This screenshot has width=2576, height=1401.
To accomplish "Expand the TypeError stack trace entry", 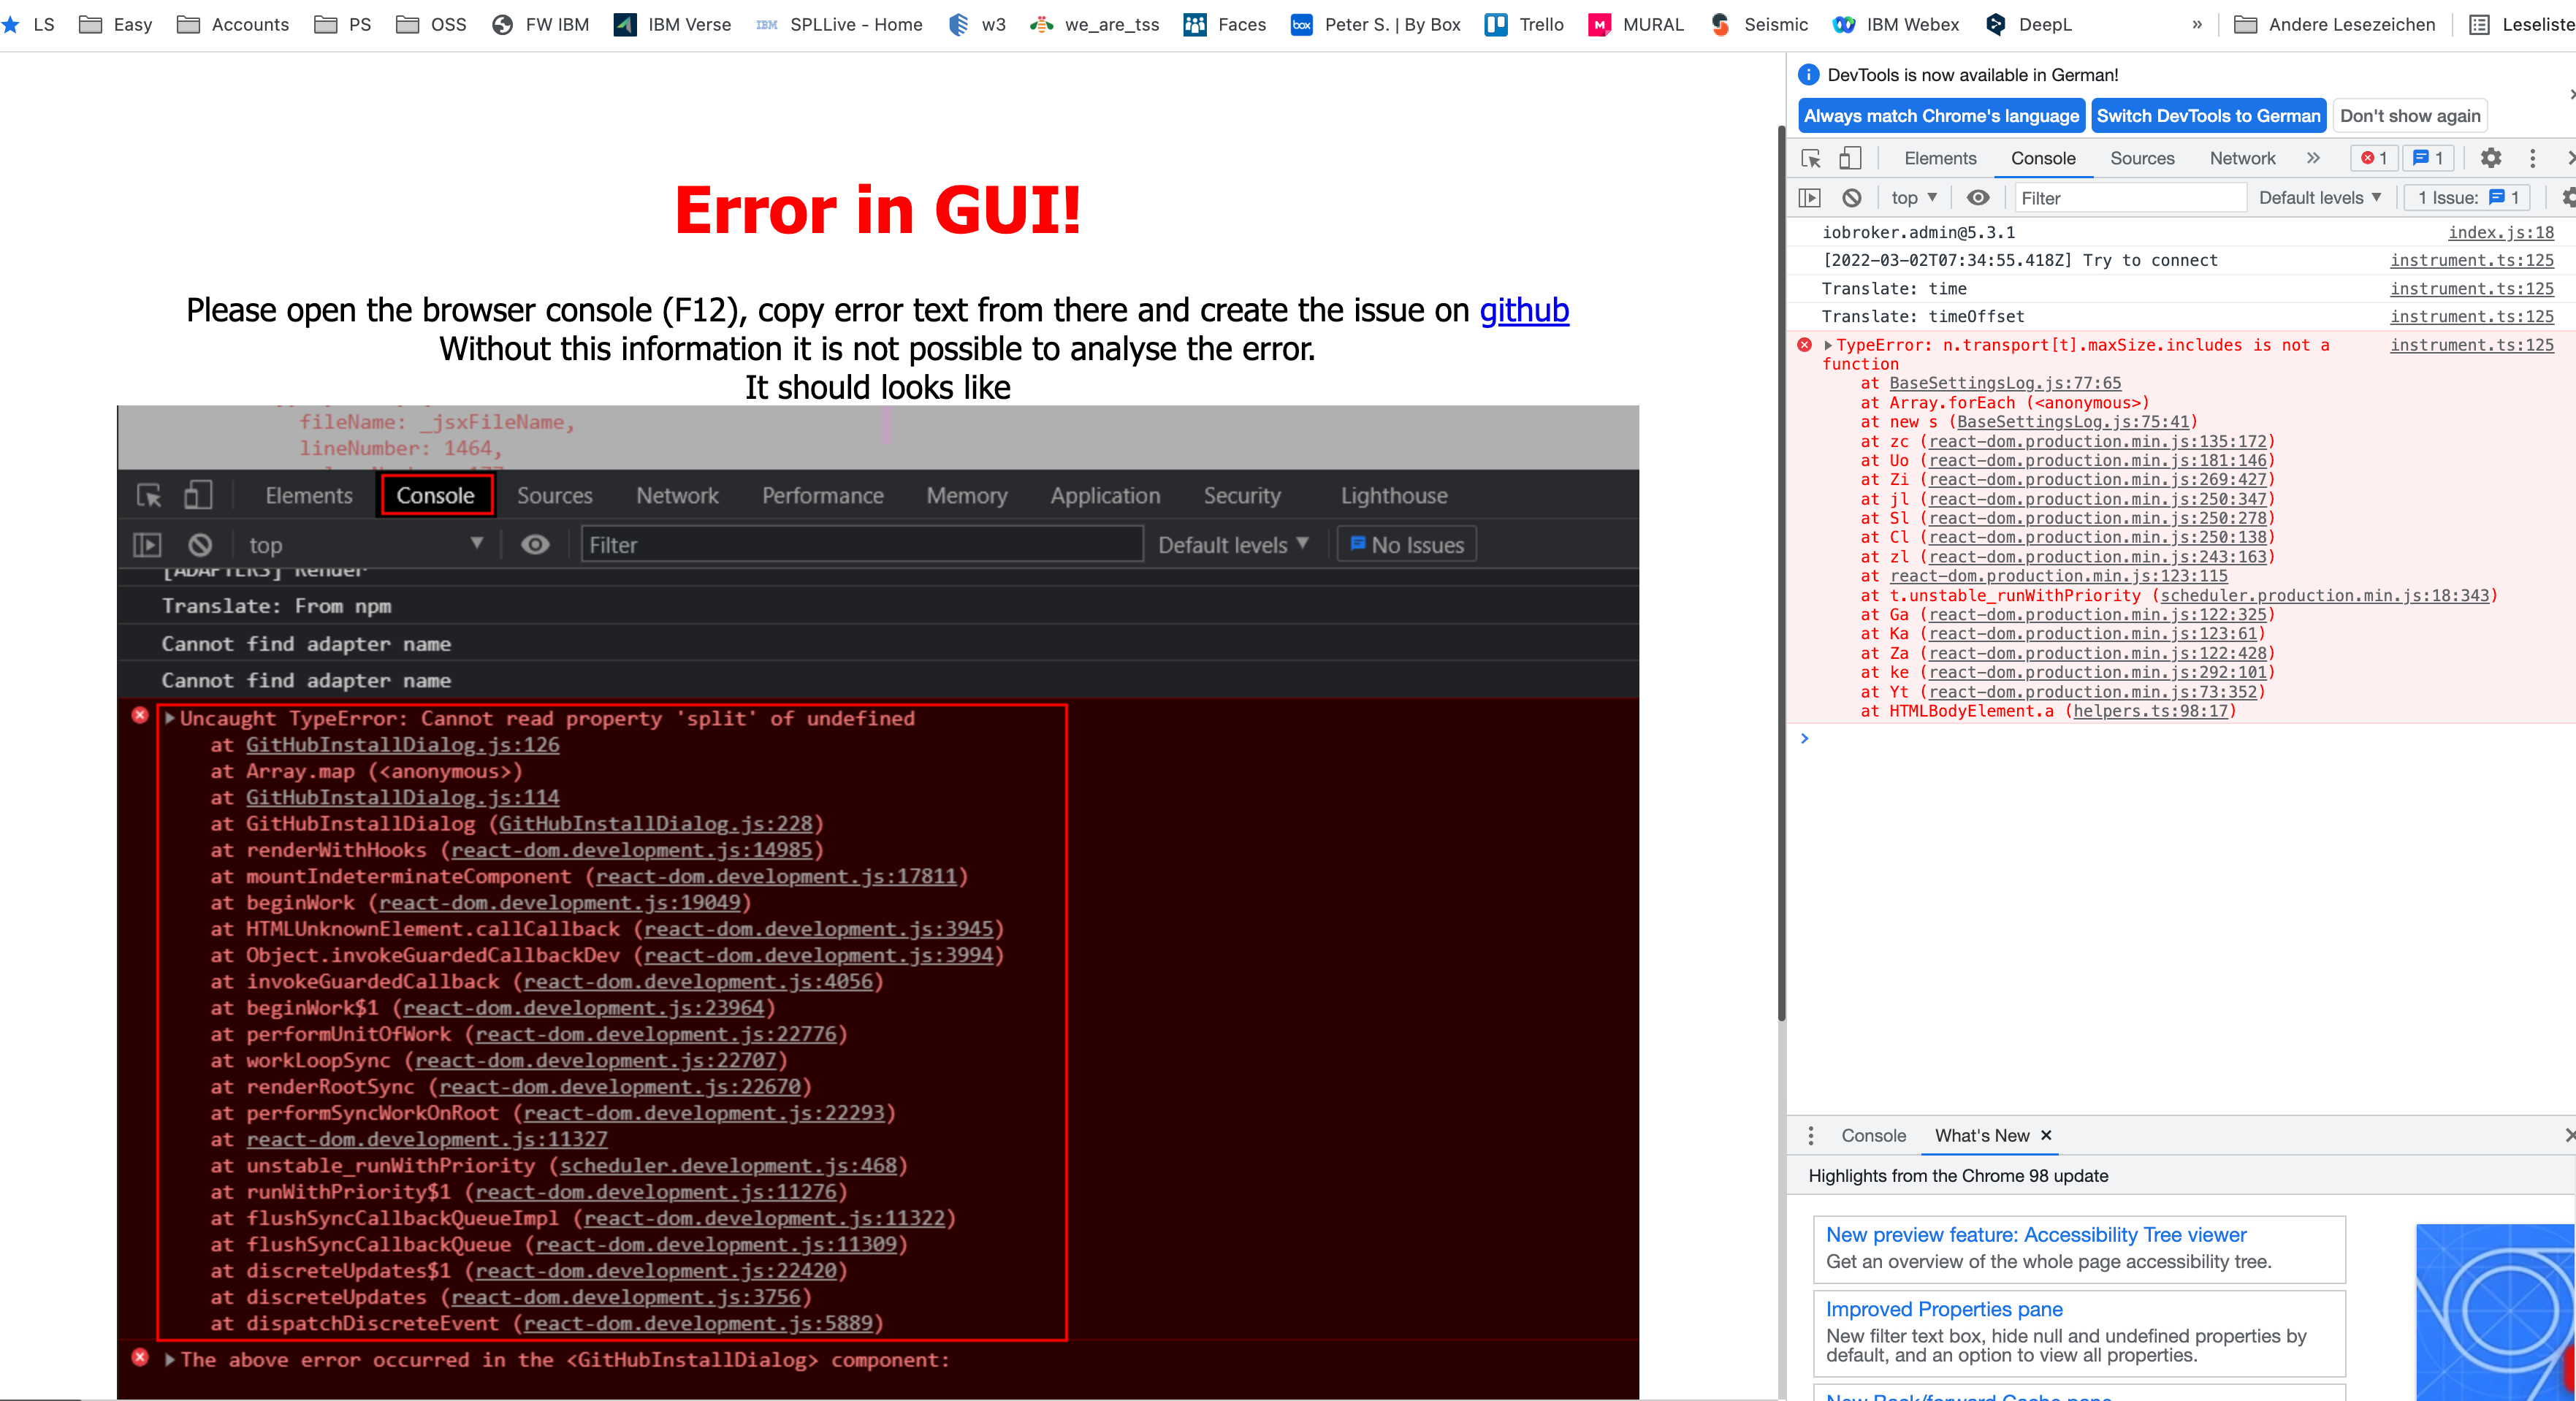I will (1827, 345).
